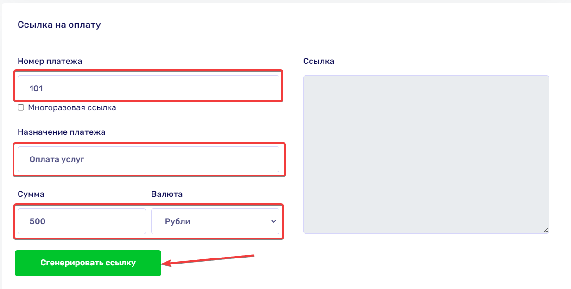571x289 pixels.
Task: Click the "500" amount value text
Action: pos(38,221)
